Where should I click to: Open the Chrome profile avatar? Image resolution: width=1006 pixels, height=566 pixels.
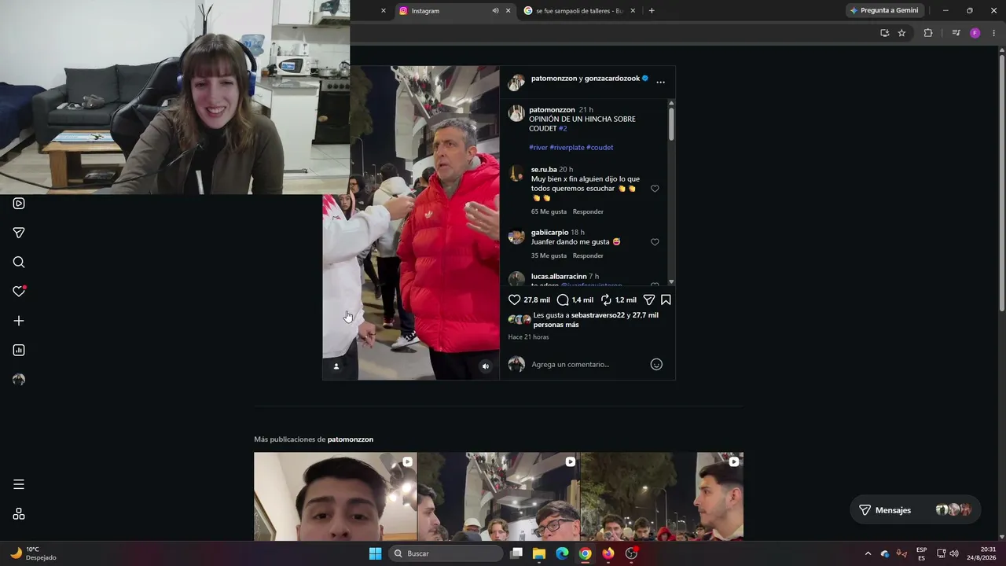pyautogui.click(x=975, y=33)
